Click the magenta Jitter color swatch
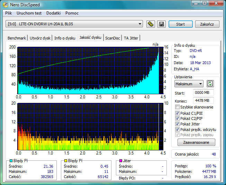The height and width of the screenshot is (185, 226). pos(121,161)
